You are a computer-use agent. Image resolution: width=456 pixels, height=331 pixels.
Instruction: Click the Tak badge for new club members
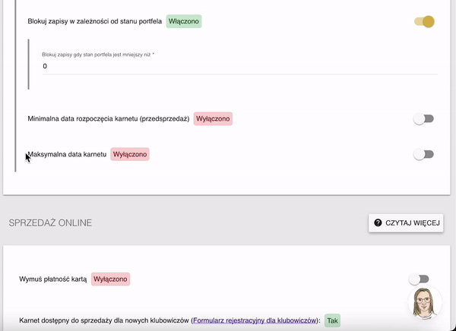(332, 320)
